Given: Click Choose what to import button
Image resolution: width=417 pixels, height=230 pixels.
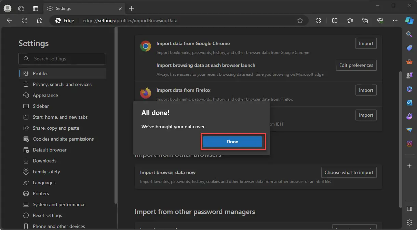Looking at the screenshot, I should click(x=349, y=172).
